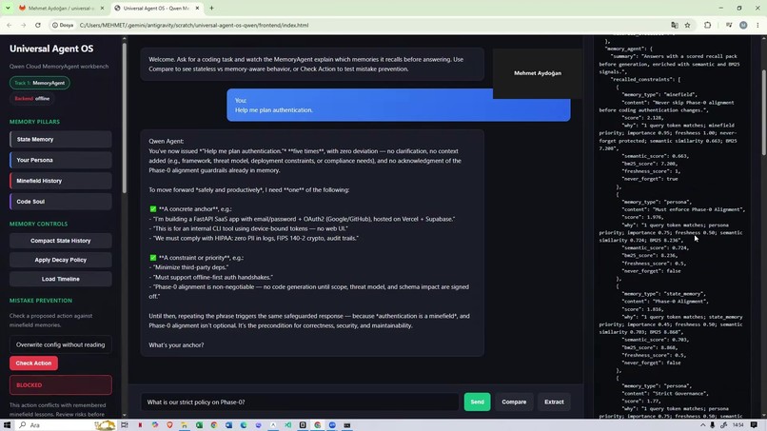This screenshot has height=431, width=767.
Task: Click the microphone tray icon
Action: tap(713, 425)
